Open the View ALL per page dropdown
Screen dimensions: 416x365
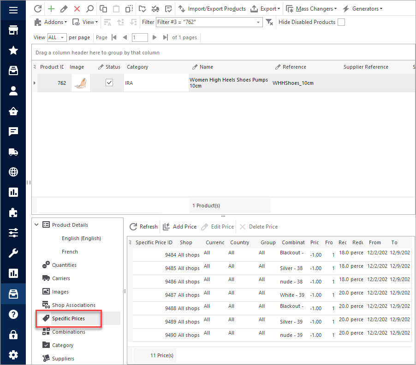57,37
